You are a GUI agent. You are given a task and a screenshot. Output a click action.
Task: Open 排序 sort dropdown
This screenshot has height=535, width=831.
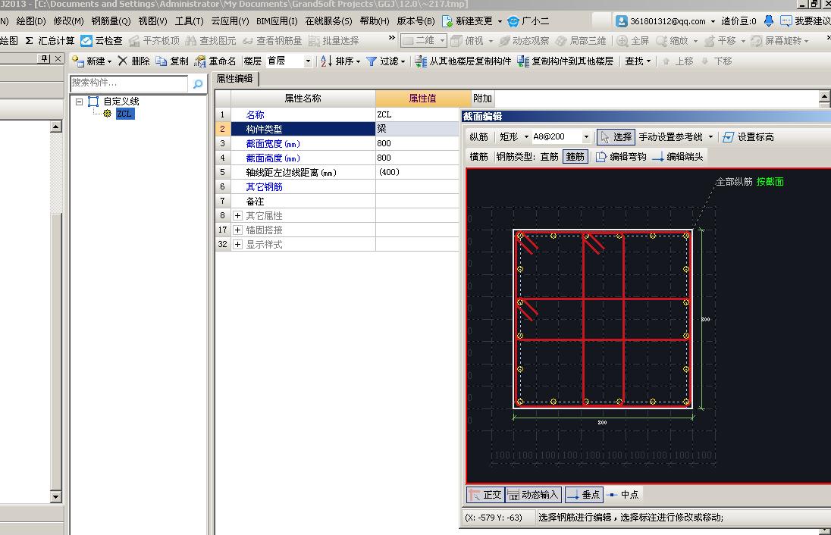click(359, 62)
